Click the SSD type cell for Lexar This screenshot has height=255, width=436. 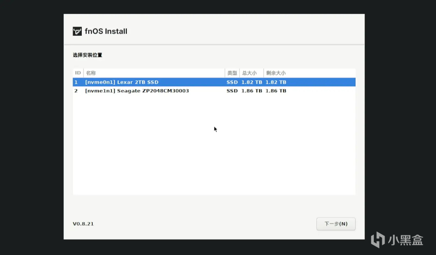232,82
